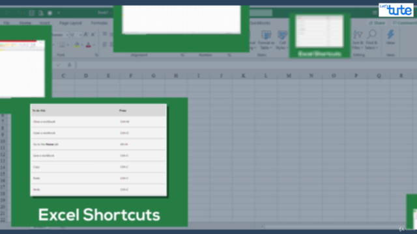417x234 pixels.
Task: Click the title bar search box
Action: tap(261, 13)
